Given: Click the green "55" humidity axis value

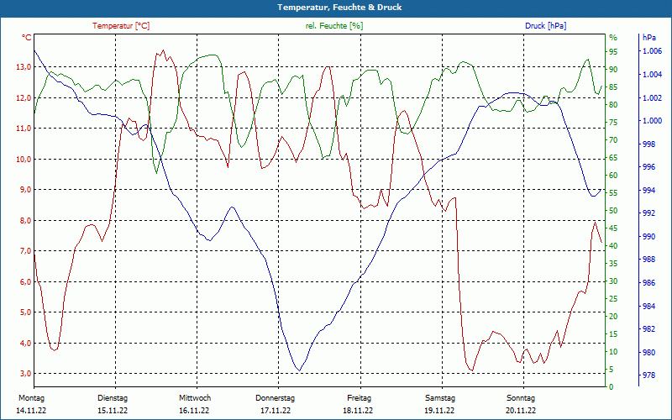Looking at the screenshot, I should point(613,193).
